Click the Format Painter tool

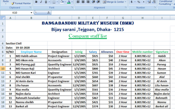pyautogui.click(x=21, y=3)
